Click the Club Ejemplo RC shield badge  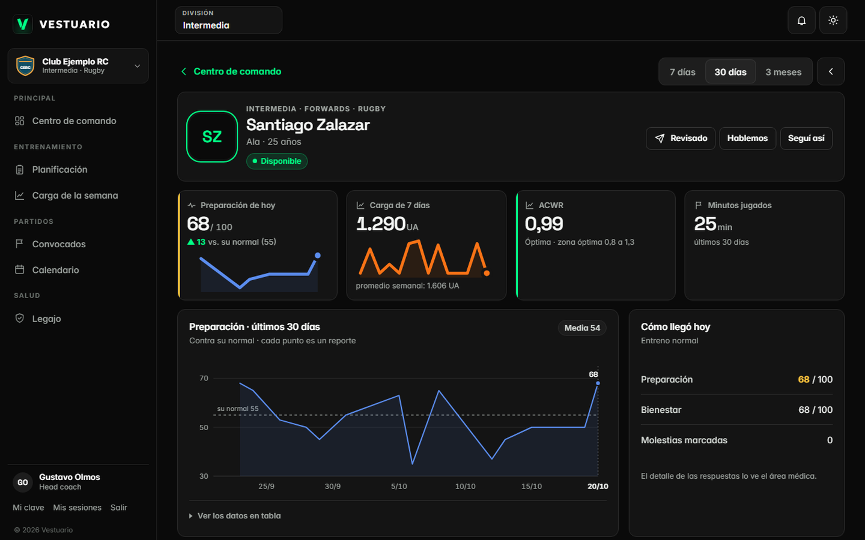[25, 66]
